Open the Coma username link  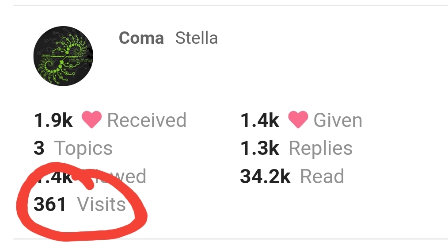pyautogui.click(x=141, y=38)
